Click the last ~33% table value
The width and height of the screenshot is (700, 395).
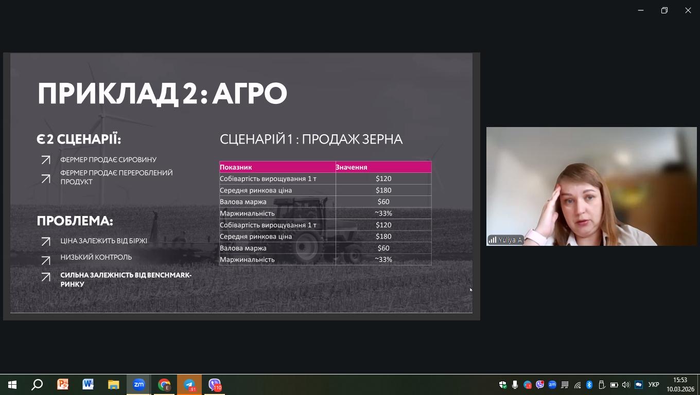[383, 260]
